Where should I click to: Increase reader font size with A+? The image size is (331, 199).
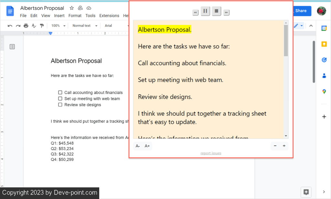point(147,146)
